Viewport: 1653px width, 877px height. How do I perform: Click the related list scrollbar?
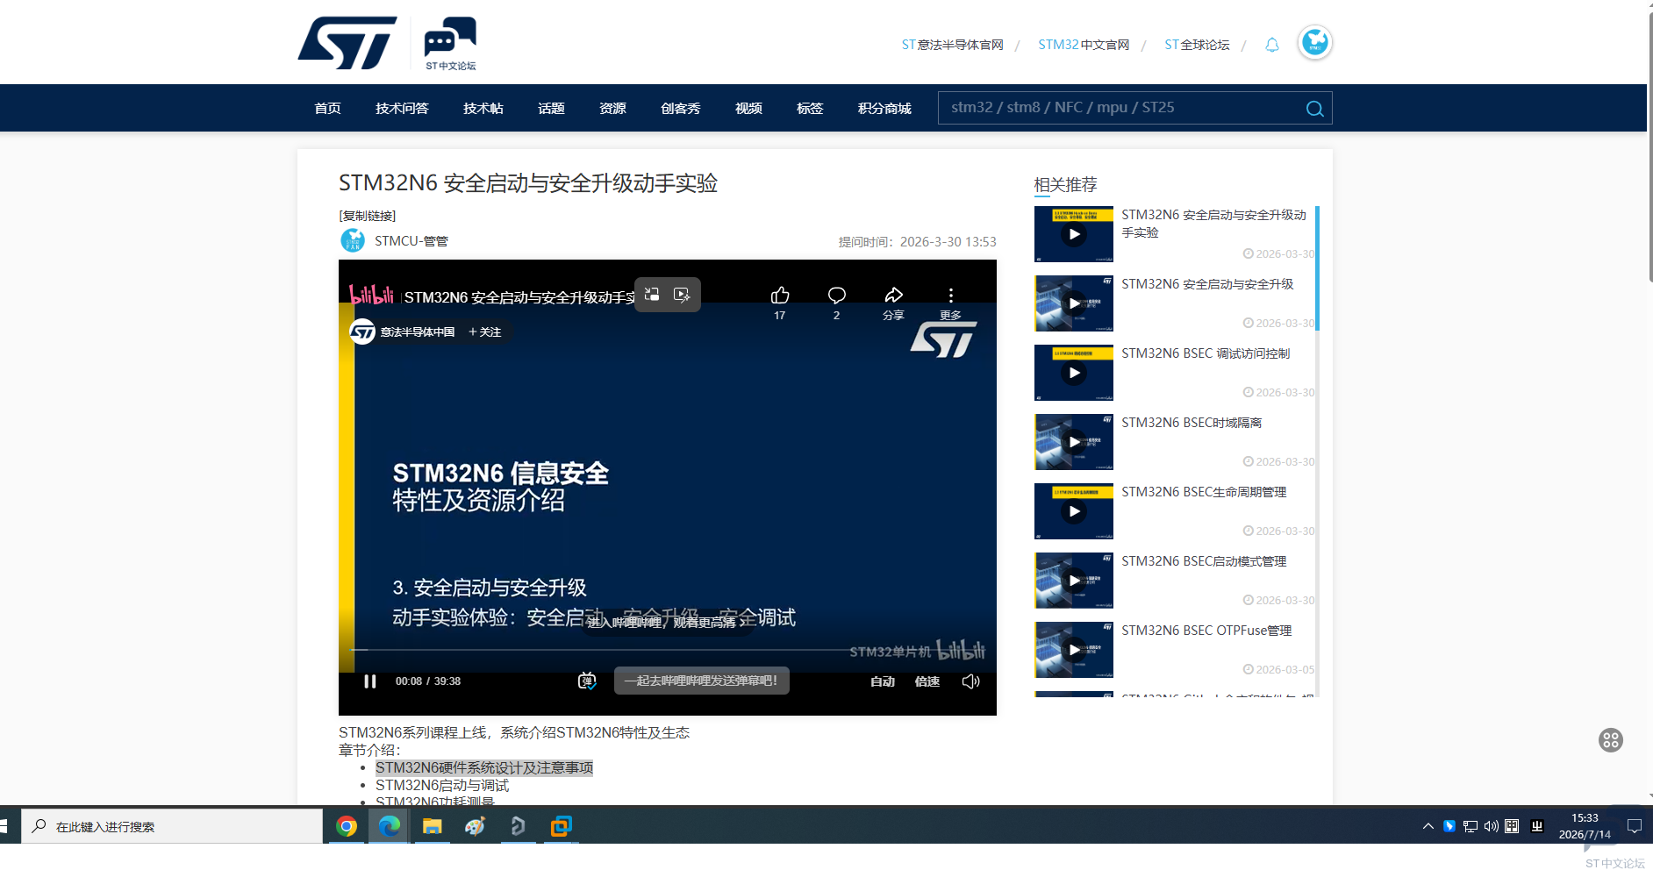point(1317,268)
